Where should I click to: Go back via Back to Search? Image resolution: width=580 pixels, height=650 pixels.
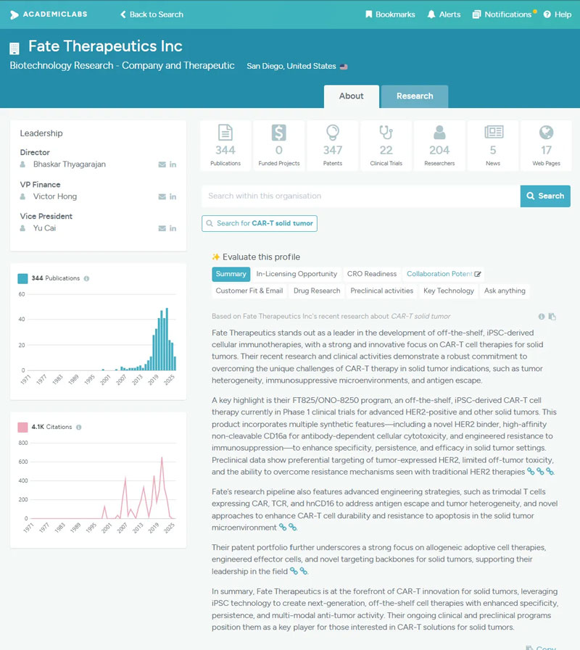point(152,14)
